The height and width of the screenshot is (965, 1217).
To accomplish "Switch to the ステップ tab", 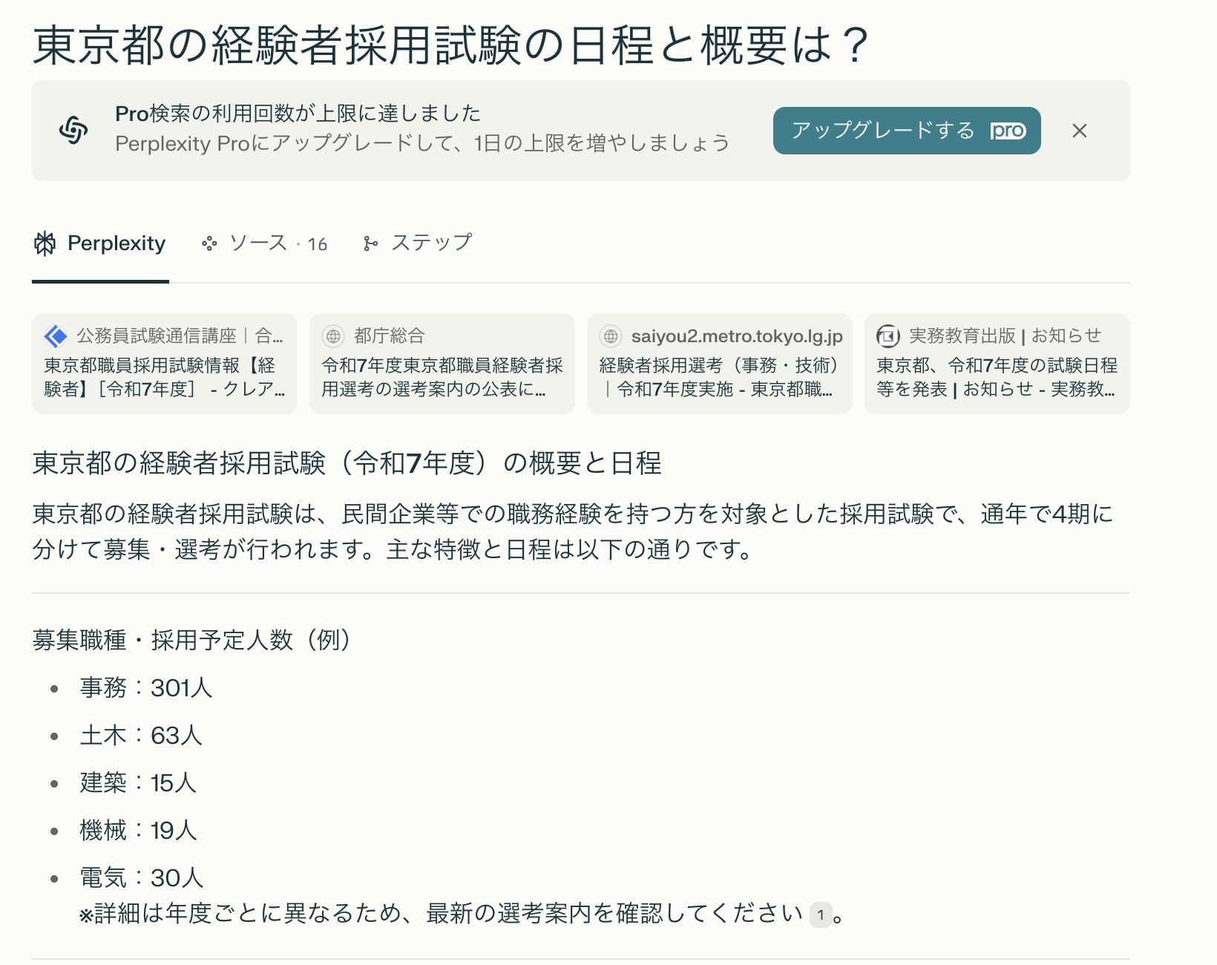I will coord(417,243).
